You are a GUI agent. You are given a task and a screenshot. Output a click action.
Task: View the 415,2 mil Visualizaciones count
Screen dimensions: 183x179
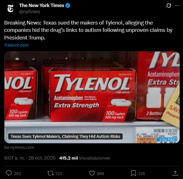coord(85,158)
